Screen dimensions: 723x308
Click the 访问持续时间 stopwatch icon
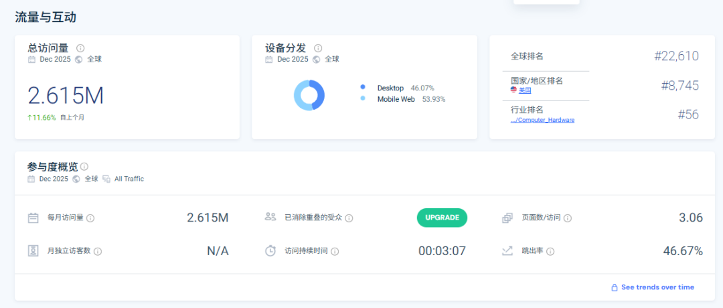[270, 251]
